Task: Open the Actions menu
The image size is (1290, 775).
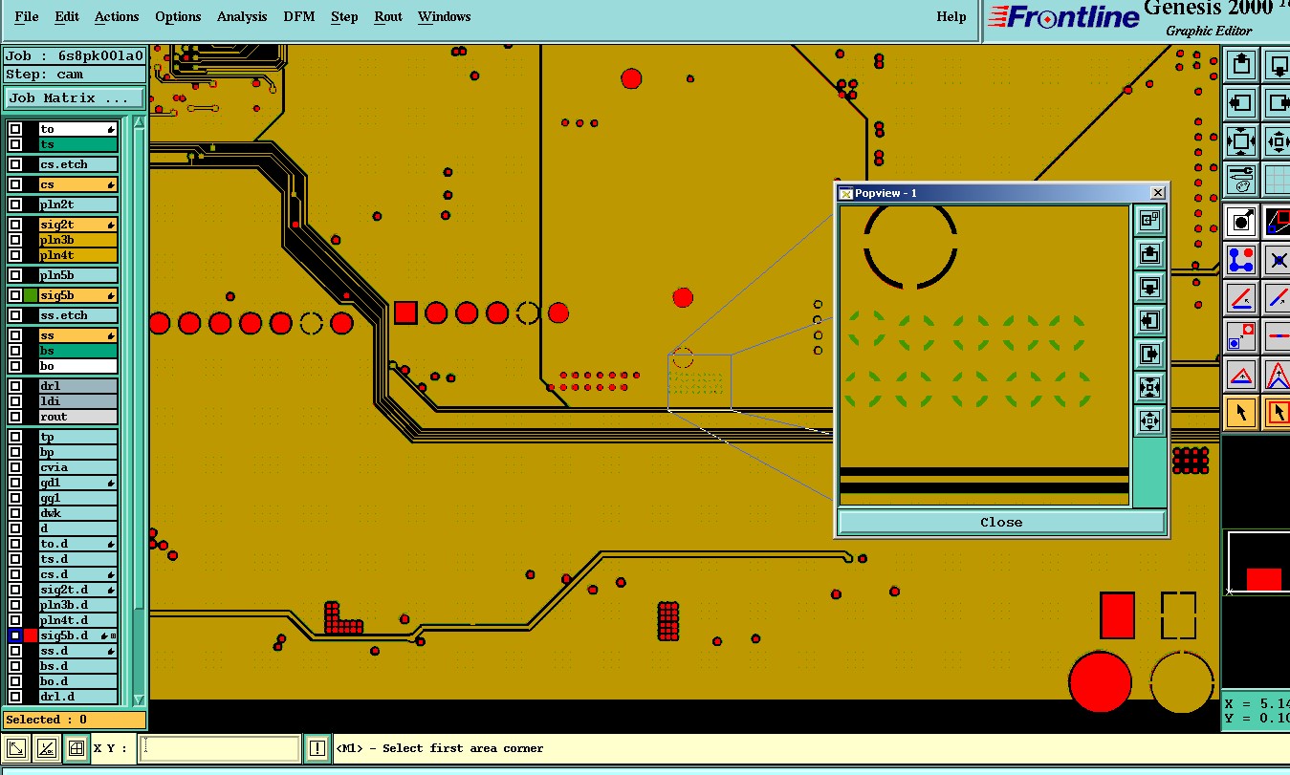Action: [117, 16]
